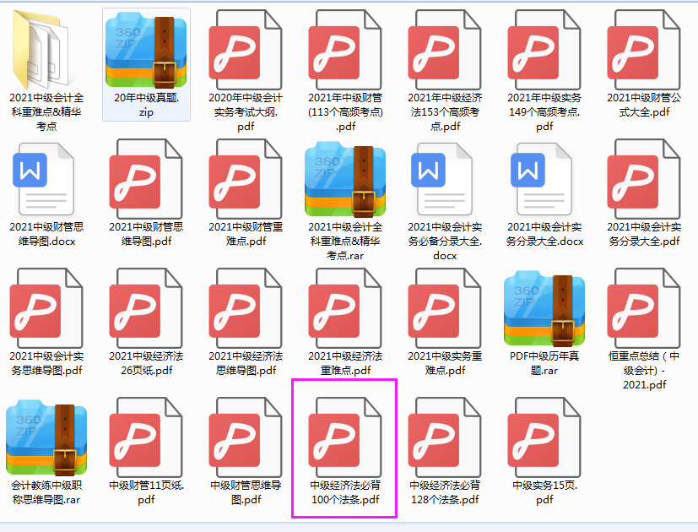This screenshot has width=698, height=532.
Task: Click the label '2020年中级会计实务考试大纲.pdf'
Action: pos(246,111)
